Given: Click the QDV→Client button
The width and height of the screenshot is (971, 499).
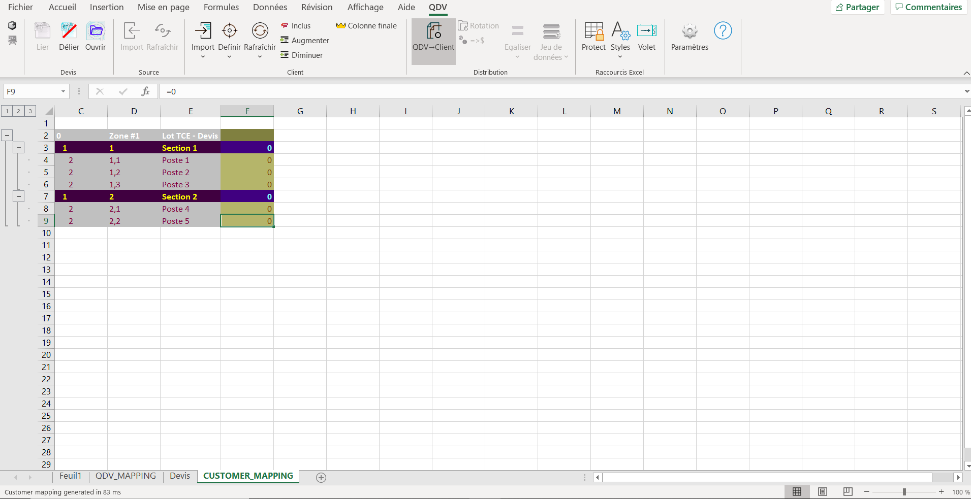Looking at the screenshot, I should pos(433,42).
